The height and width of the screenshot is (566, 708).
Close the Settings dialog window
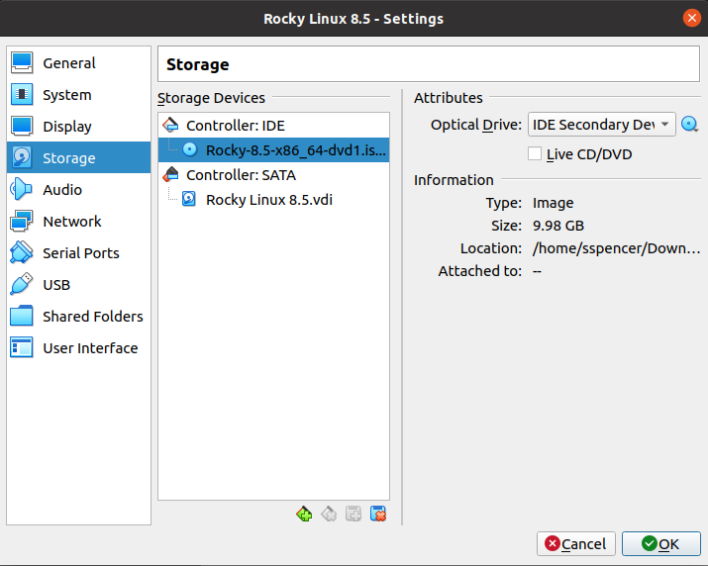691,19
